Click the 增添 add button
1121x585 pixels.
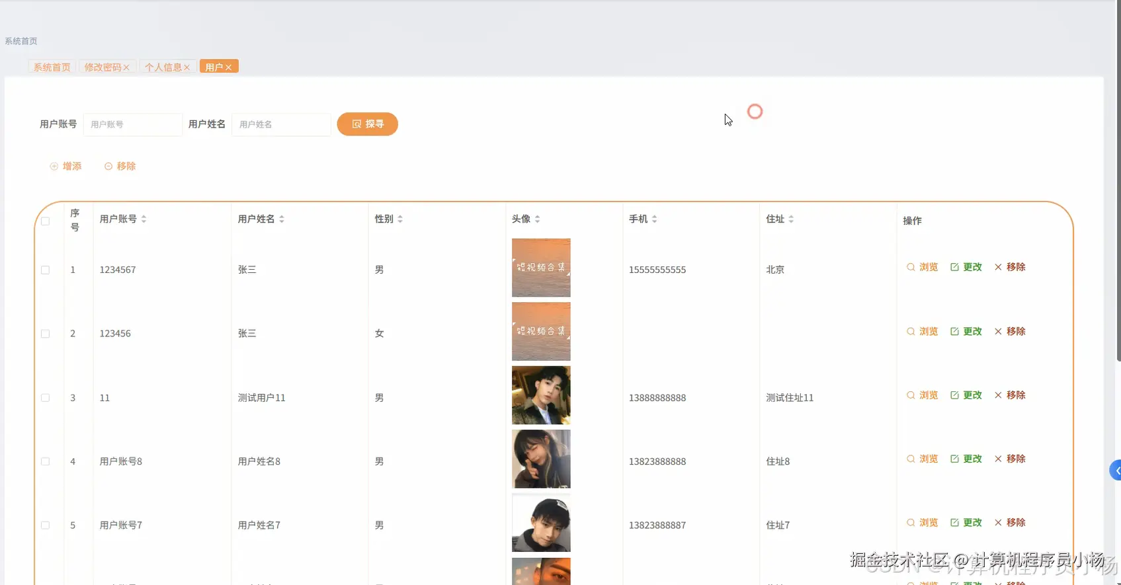[66, 166]
